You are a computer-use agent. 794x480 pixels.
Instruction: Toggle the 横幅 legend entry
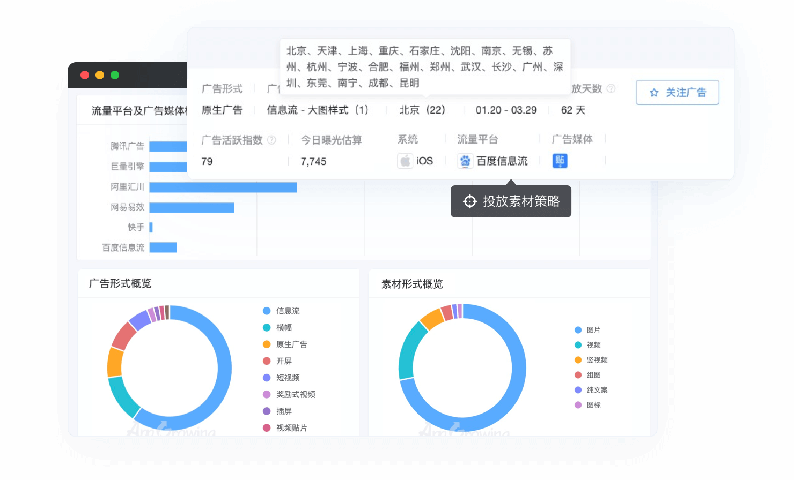(278, 327)
